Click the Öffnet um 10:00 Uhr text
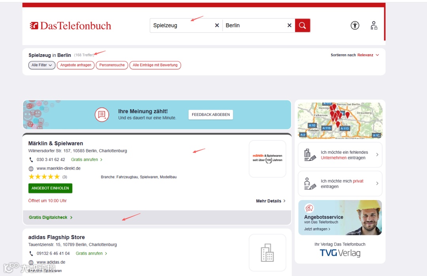Screen dimensions: 427x276 47,201
